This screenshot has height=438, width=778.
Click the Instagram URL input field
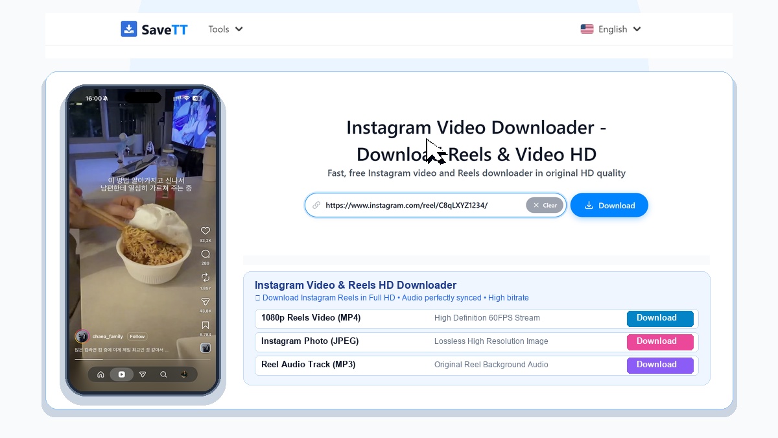pos(436,205)
